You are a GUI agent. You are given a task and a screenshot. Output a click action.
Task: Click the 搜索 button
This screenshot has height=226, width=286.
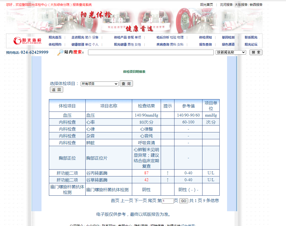[256, 52]
